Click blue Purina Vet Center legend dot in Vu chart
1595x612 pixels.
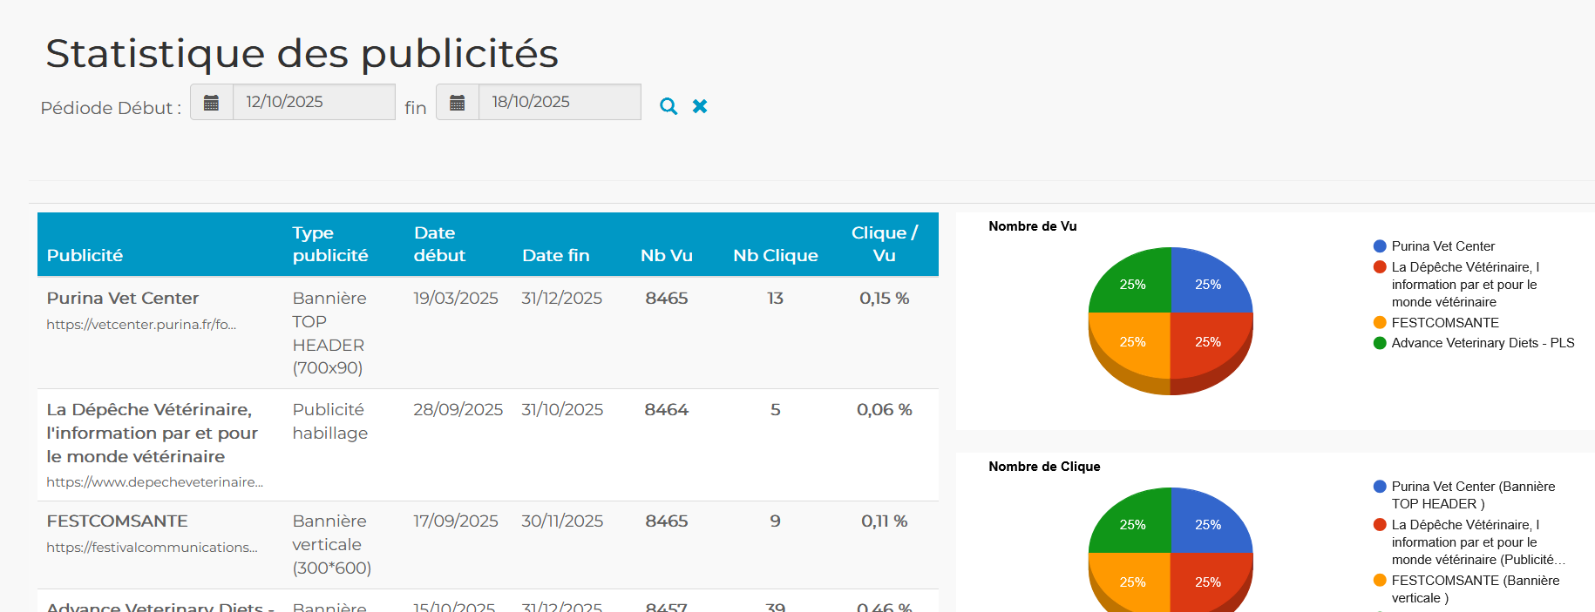[x=1380, y=246]
